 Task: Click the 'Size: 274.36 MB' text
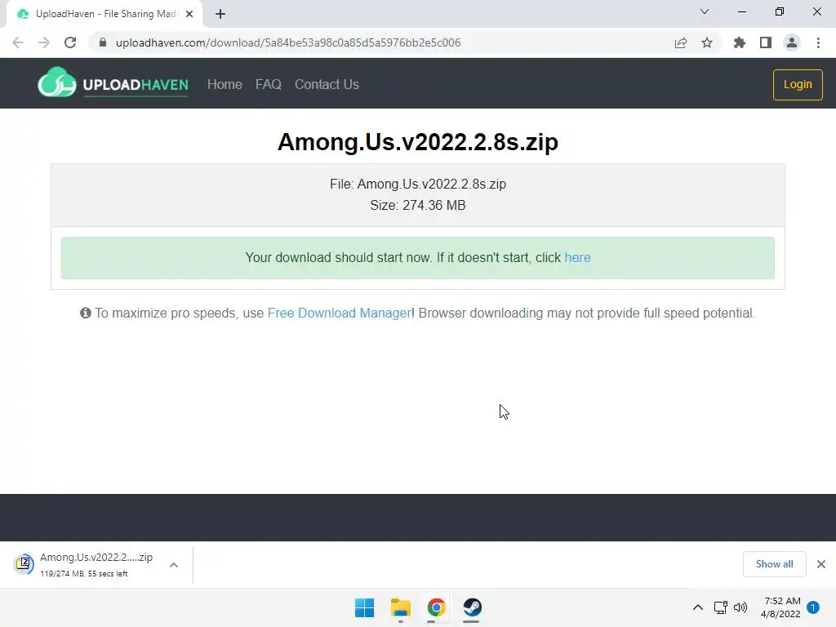[x=417, y=205]
